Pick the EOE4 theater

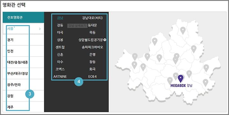[93, 76]
